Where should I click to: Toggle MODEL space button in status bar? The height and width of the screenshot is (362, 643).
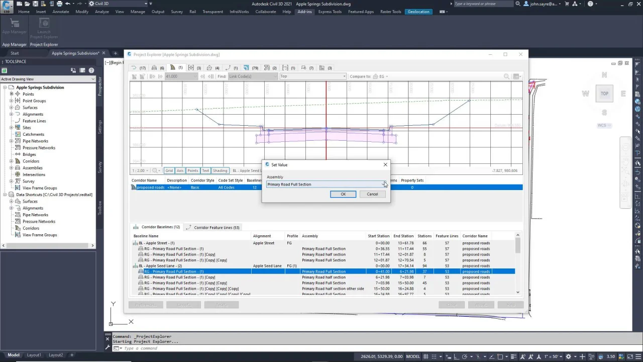(x=412, y=356)
